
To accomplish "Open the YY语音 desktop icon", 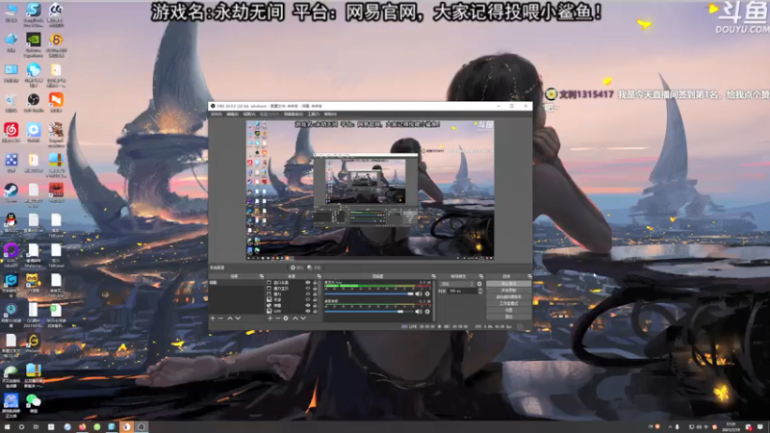I will click(34, 280).
